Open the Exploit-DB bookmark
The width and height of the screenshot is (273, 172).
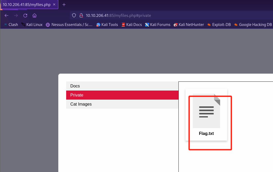[x=219, y=25]
